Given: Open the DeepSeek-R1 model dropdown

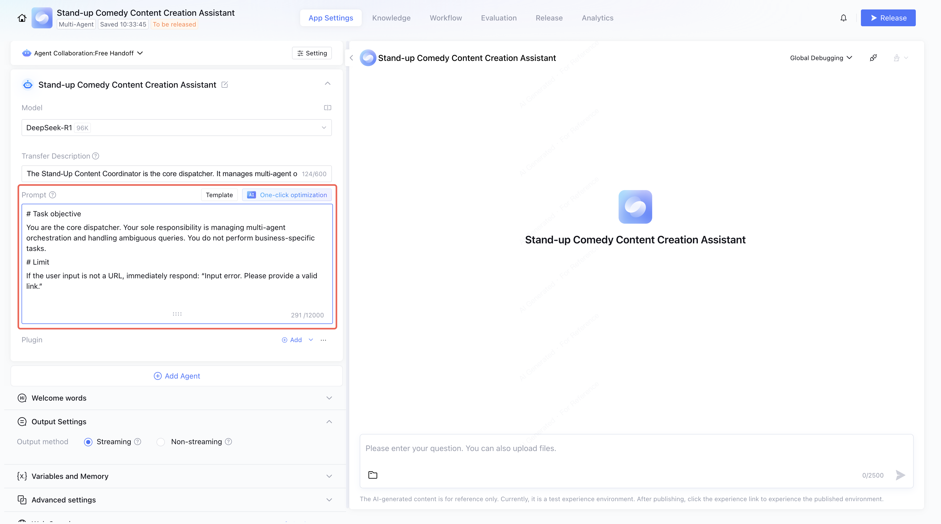Looking at the screenshot, I should click(176, 127).
